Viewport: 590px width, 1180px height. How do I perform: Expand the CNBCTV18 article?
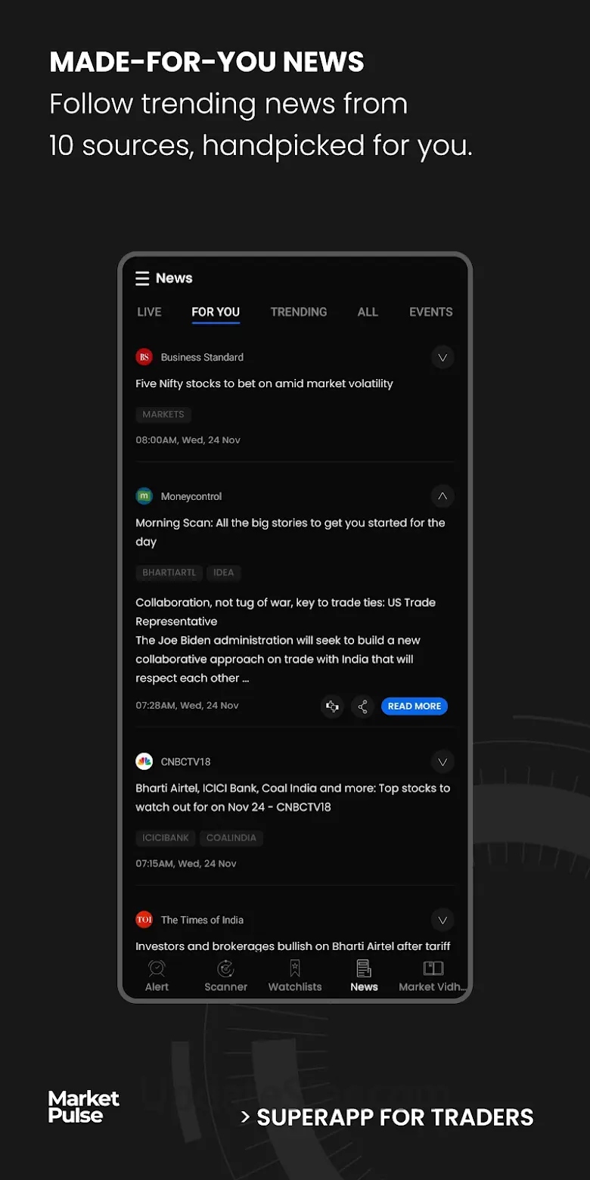pos(442,762)
